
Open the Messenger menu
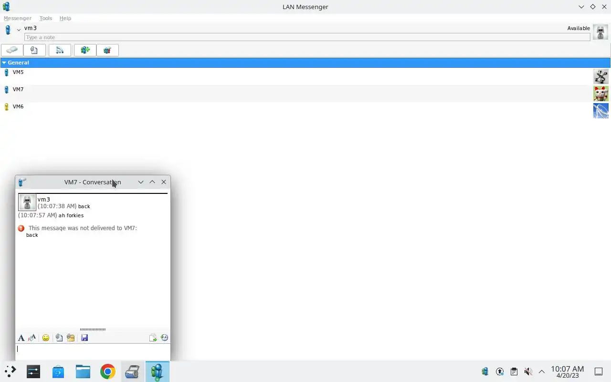point(18,18)
